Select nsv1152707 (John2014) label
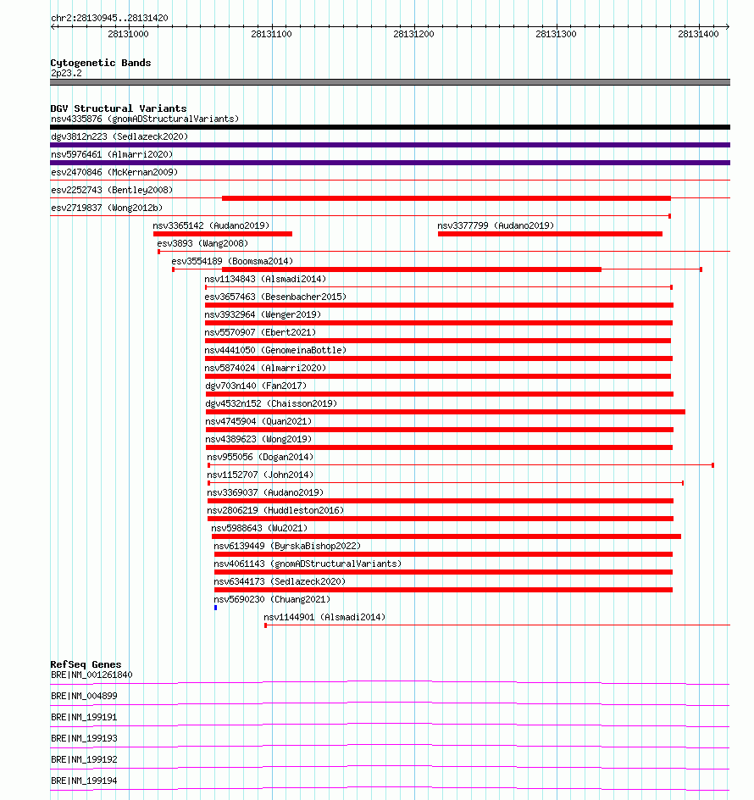This screenshot has height=800, width=754. pos(260,475)
